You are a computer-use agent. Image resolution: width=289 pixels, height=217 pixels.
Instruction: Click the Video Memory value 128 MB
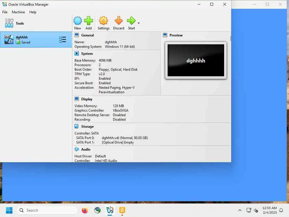(x=118, y=106)
